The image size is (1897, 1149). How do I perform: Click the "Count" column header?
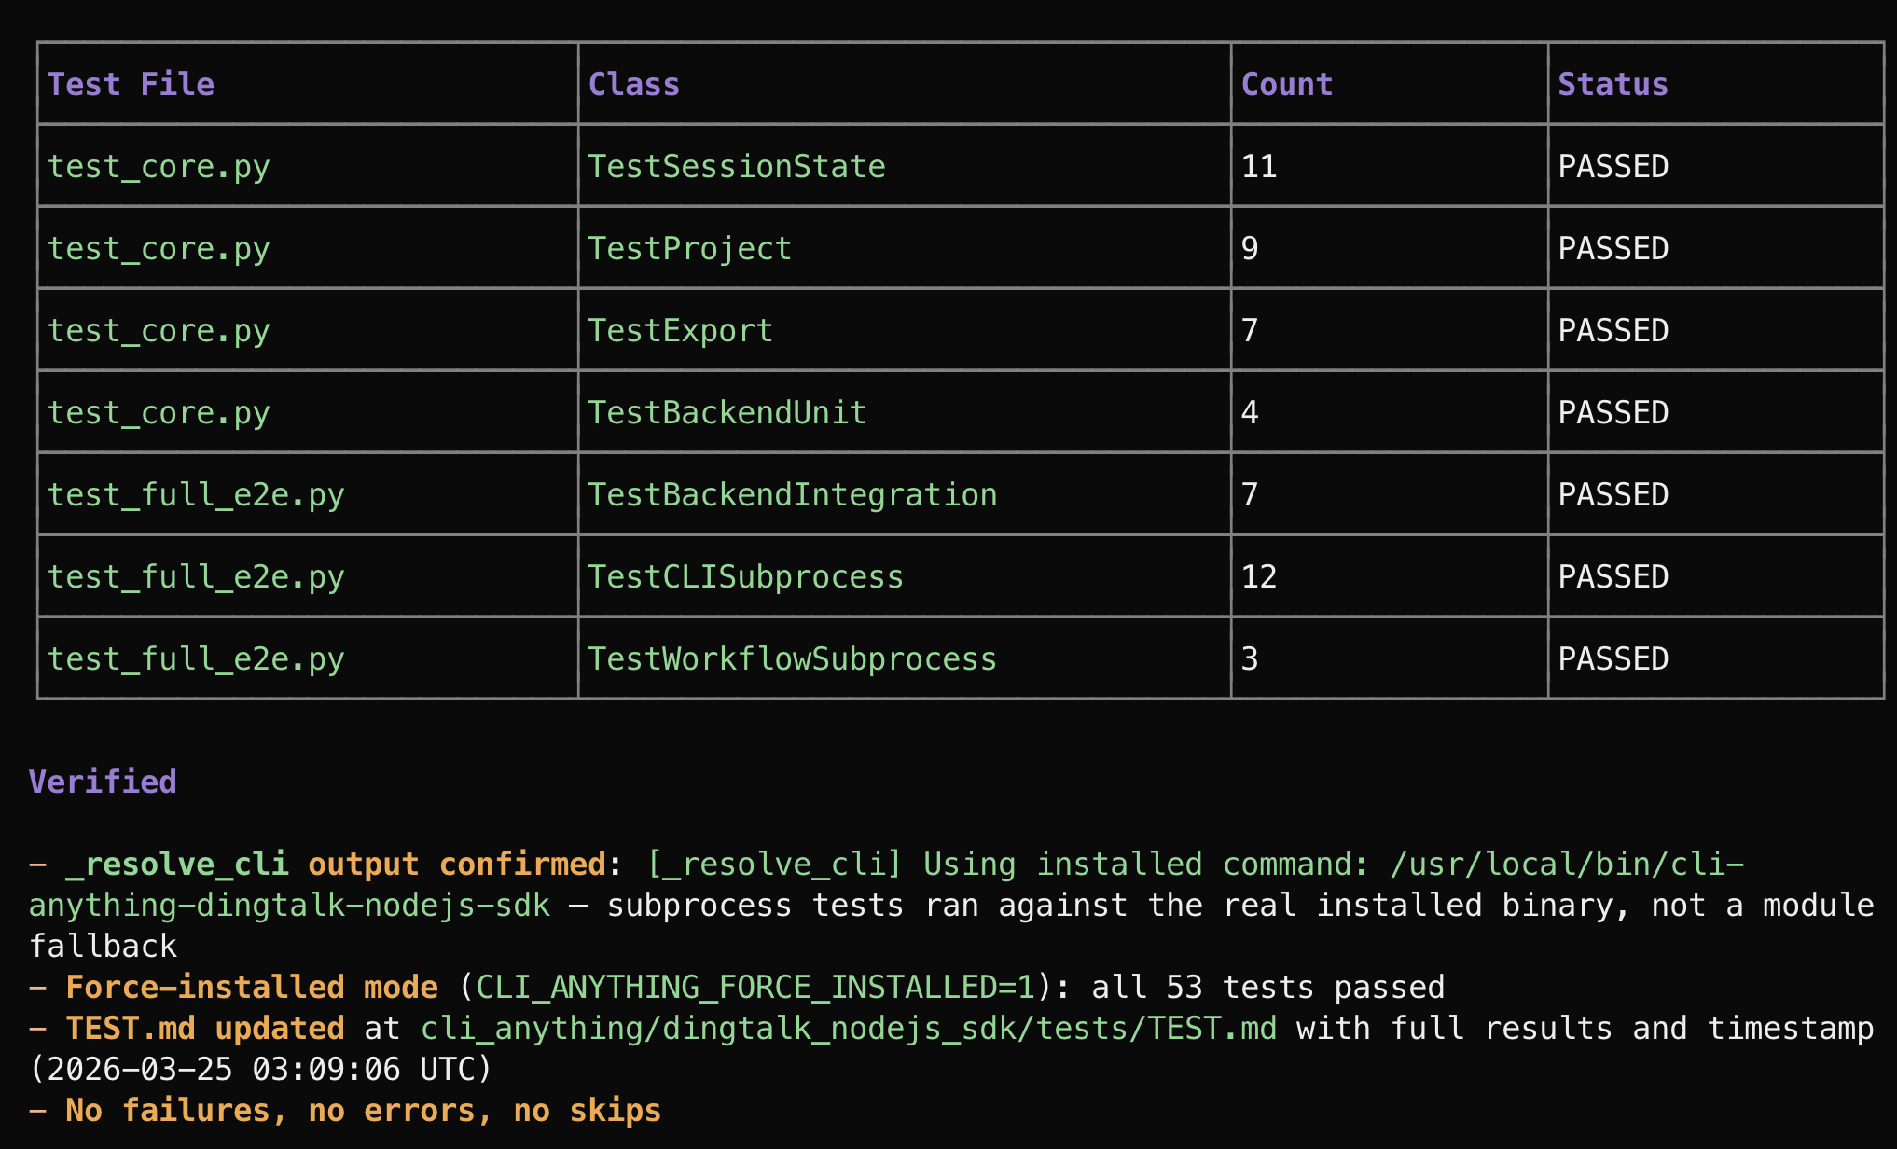click(1287, 85)
